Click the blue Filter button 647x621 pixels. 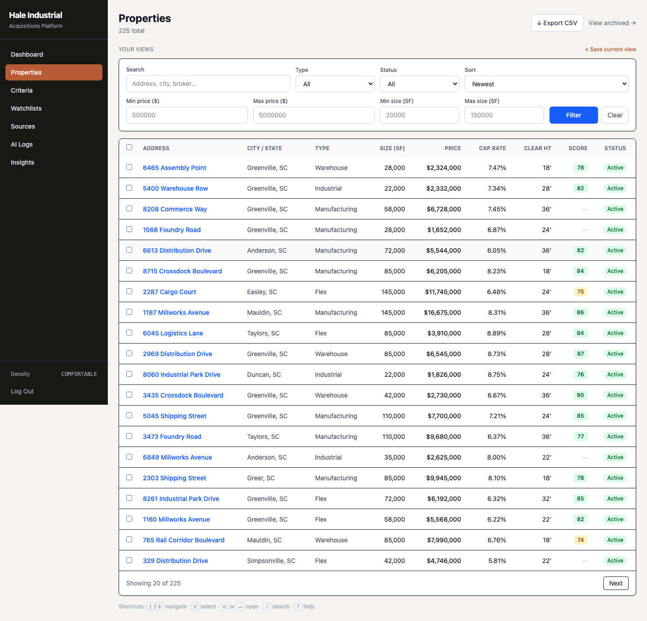click(x=574, y=115)
